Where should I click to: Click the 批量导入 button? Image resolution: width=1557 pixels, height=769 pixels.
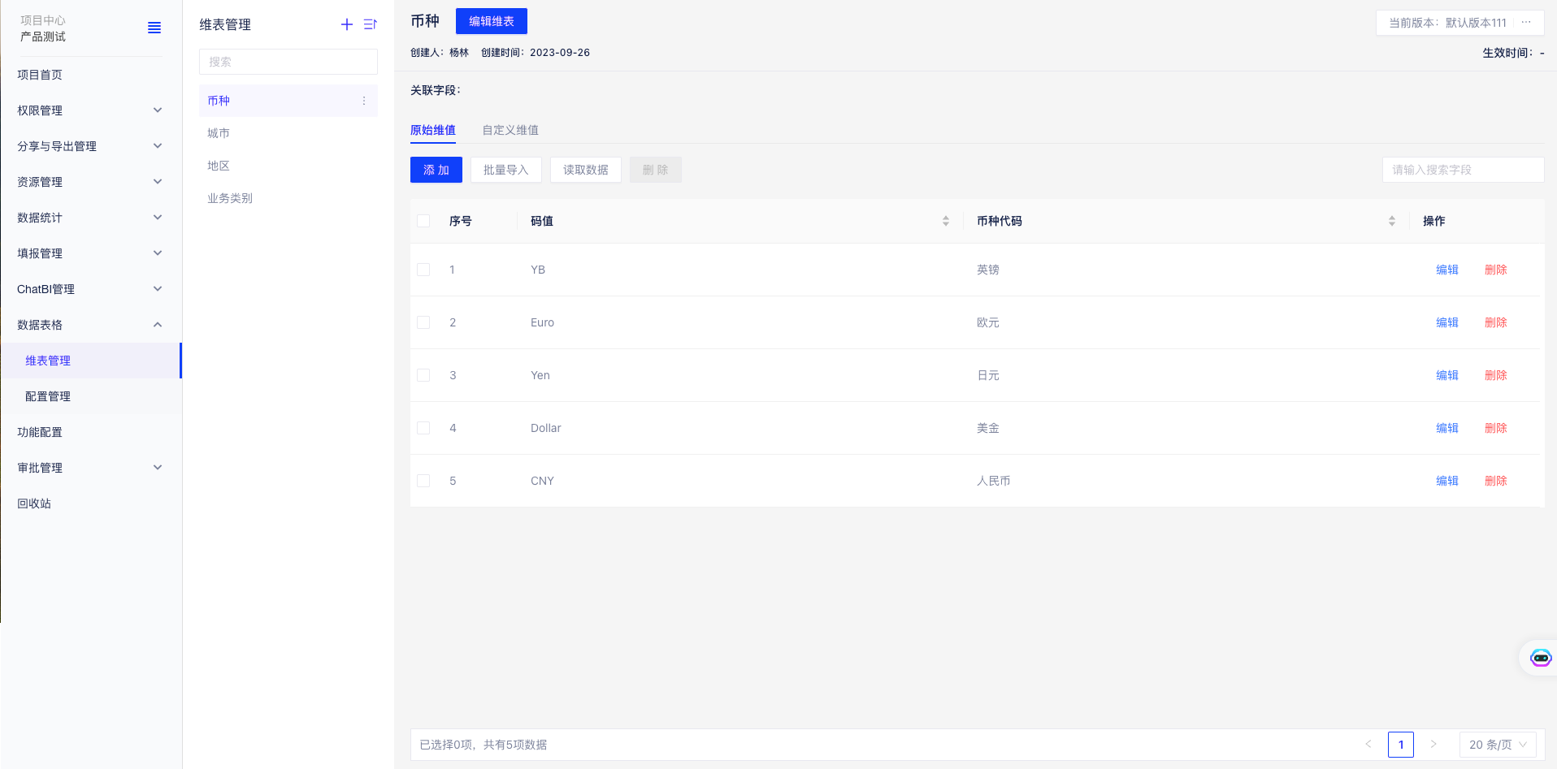point(505,170)
